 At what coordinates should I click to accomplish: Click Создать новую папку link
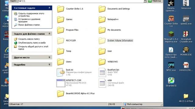29,39
